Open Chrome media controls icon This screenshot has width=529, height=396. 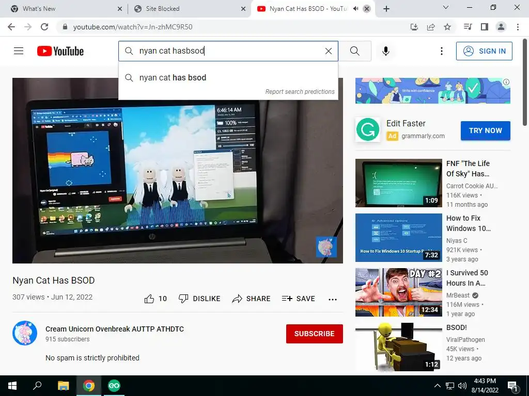[x=468, y=27]
